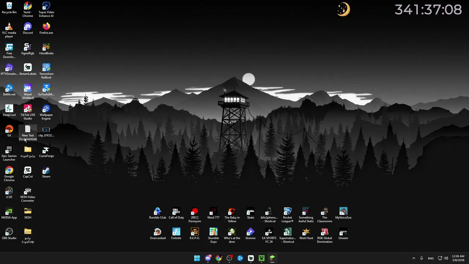Open the Recycle Bin desktop icon
The image size is (469, 264).
pyautogui.click(x=9, y=8)
